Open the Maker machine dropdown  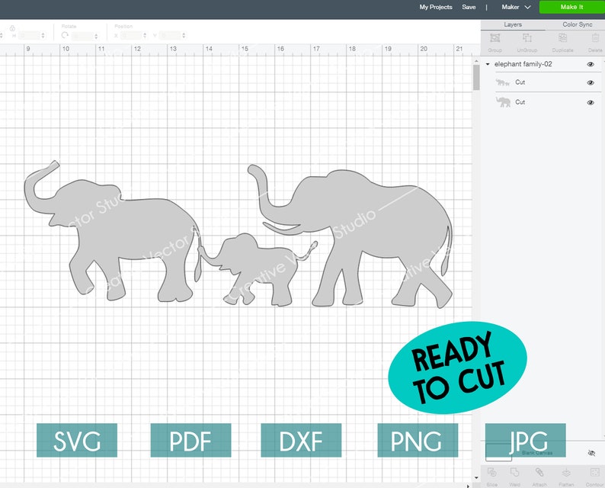516,7
